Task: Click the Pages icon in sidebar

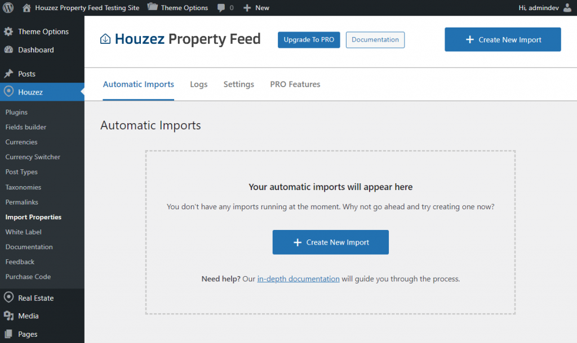Action: (8, 334)
